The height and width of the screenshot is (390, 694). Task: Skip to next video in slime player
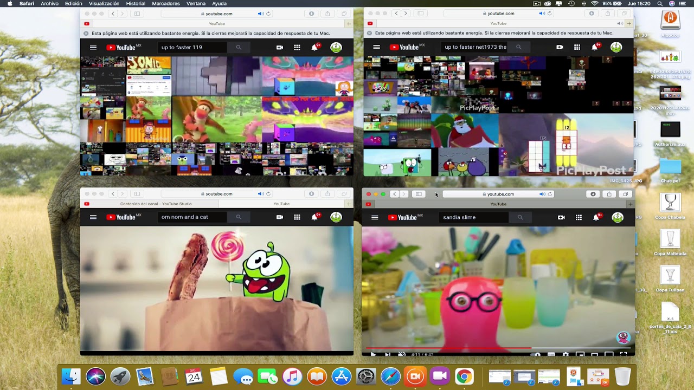(387, 354)
